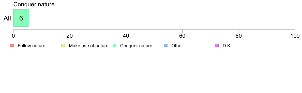Select the blue Other legend swatch

tap(166, 45)
